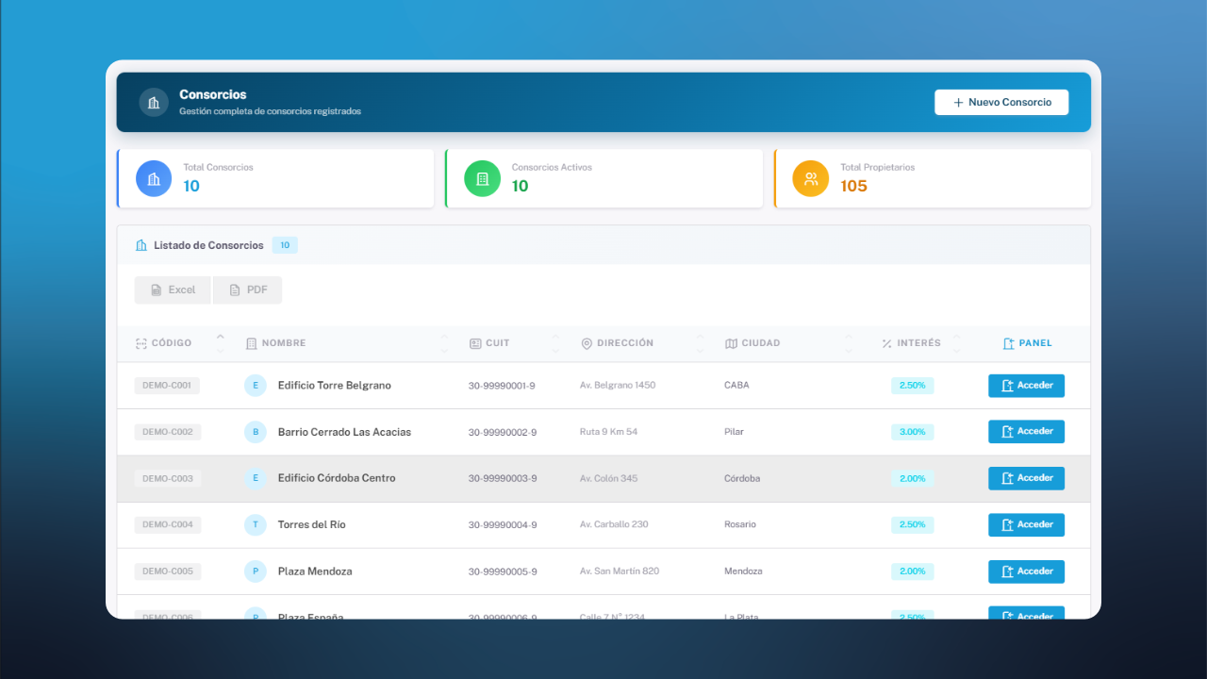Screen dimensions: 1207x679
Task: Click Acceder for Edificio Córdoba Centro
Action: [x=1026, y=478]
